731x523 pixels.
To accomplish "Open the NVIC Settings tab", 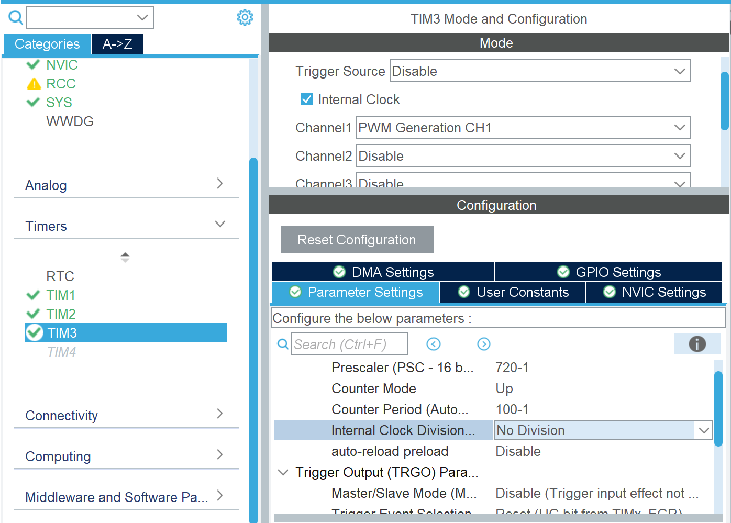I will pyautogui.click(x=654, y=292).
